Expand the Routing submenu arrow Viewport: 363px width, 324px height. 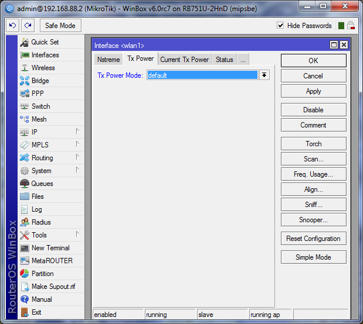[x=77, y=157]
